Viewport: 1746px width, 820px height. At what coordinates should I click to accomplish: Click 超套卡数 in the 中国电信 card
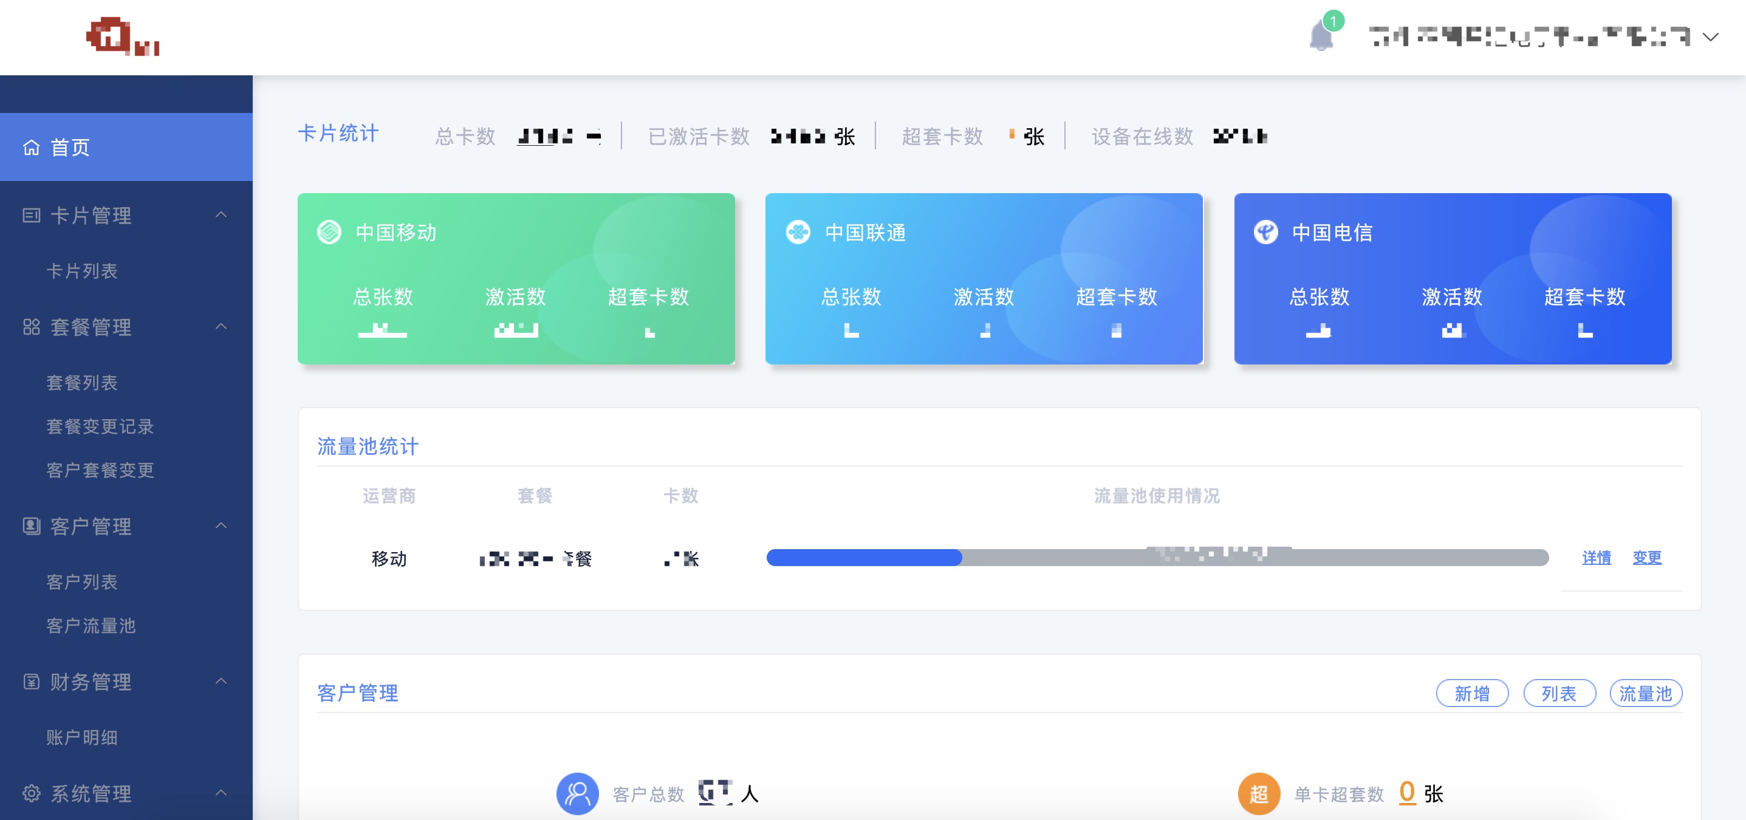point(1586,297)
